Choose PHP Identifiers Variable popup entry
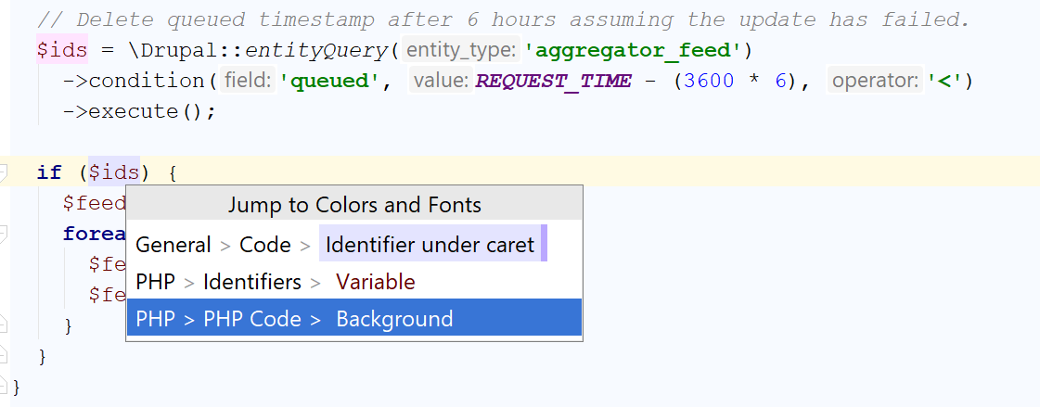The width and height of the screenshot is (1040, 407). pyautogui.click(x=354, y=282)
